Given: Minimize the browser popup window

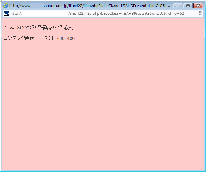Looking at the screenshot, I should (x=178, y=6).
